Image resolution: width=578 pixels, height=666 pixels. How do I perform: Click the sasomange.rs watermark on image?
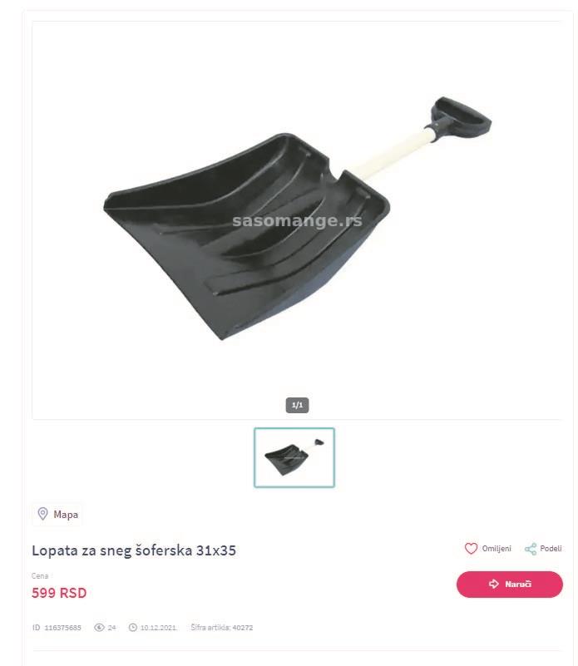(297, 220)
